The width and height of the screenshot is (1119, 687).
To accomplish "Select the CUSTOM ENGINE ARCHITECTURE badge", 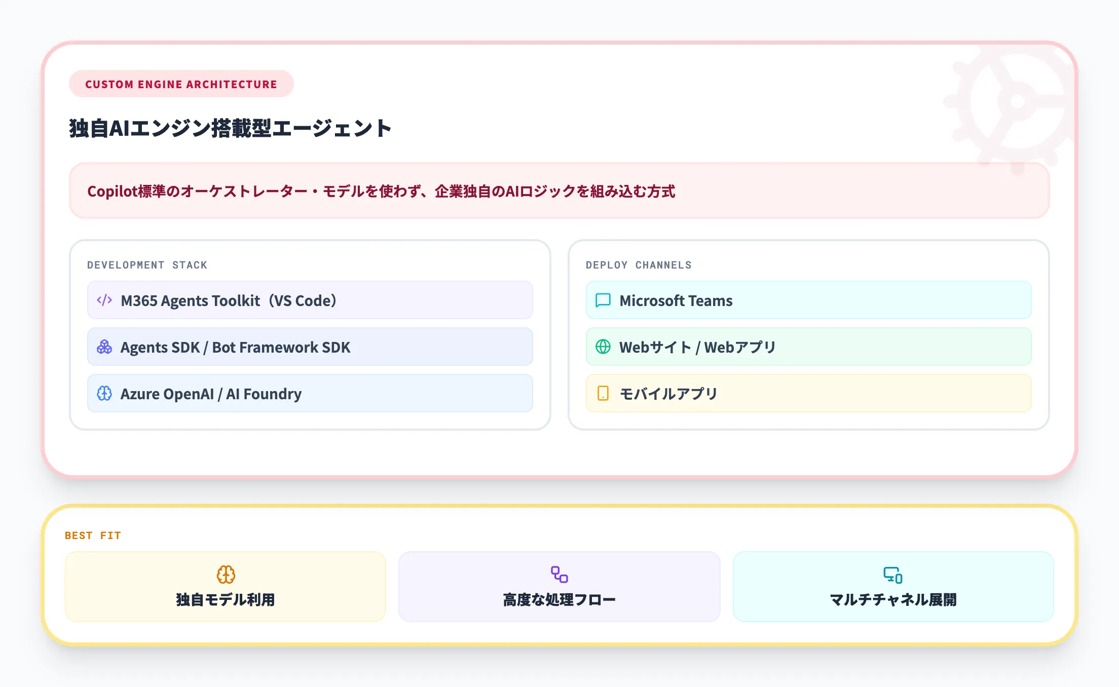I will point(181,84).
